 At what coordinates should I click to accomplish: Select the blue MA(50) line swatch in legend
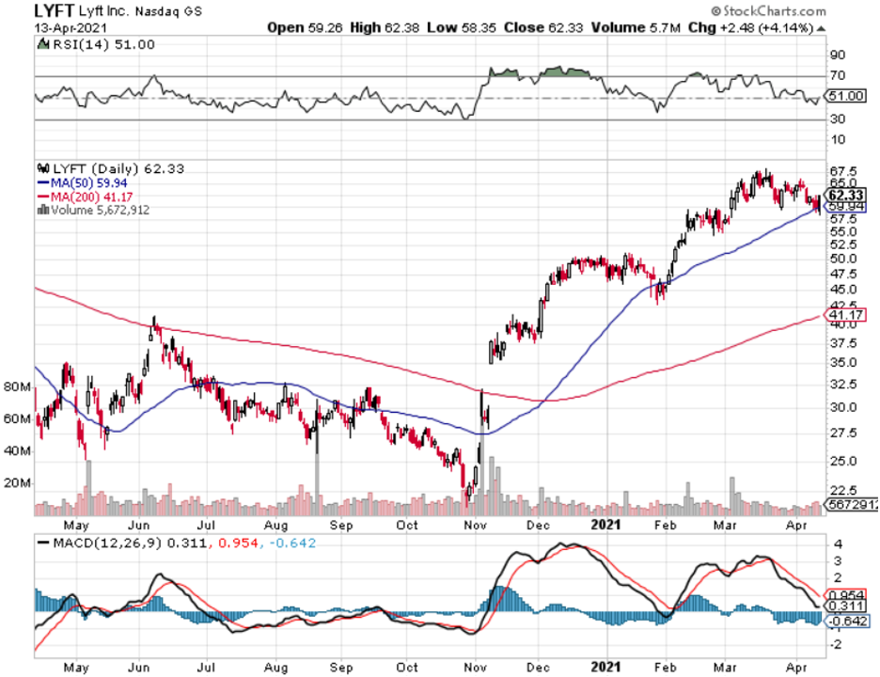(43, 183)
